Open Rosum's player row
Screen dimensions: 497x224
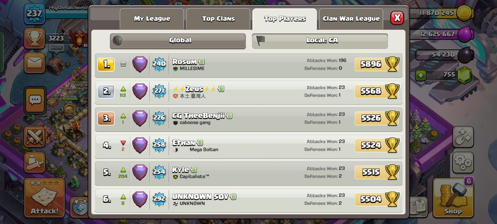pos(248,65)
